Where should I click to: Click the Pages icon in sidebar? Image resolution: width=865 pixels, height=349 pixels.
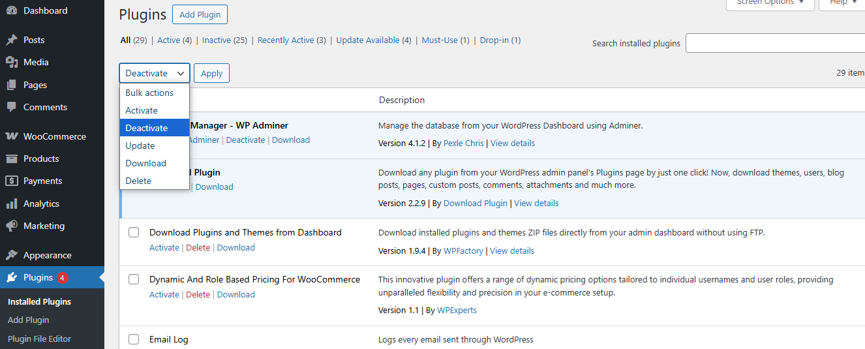[x=12, y=85]
